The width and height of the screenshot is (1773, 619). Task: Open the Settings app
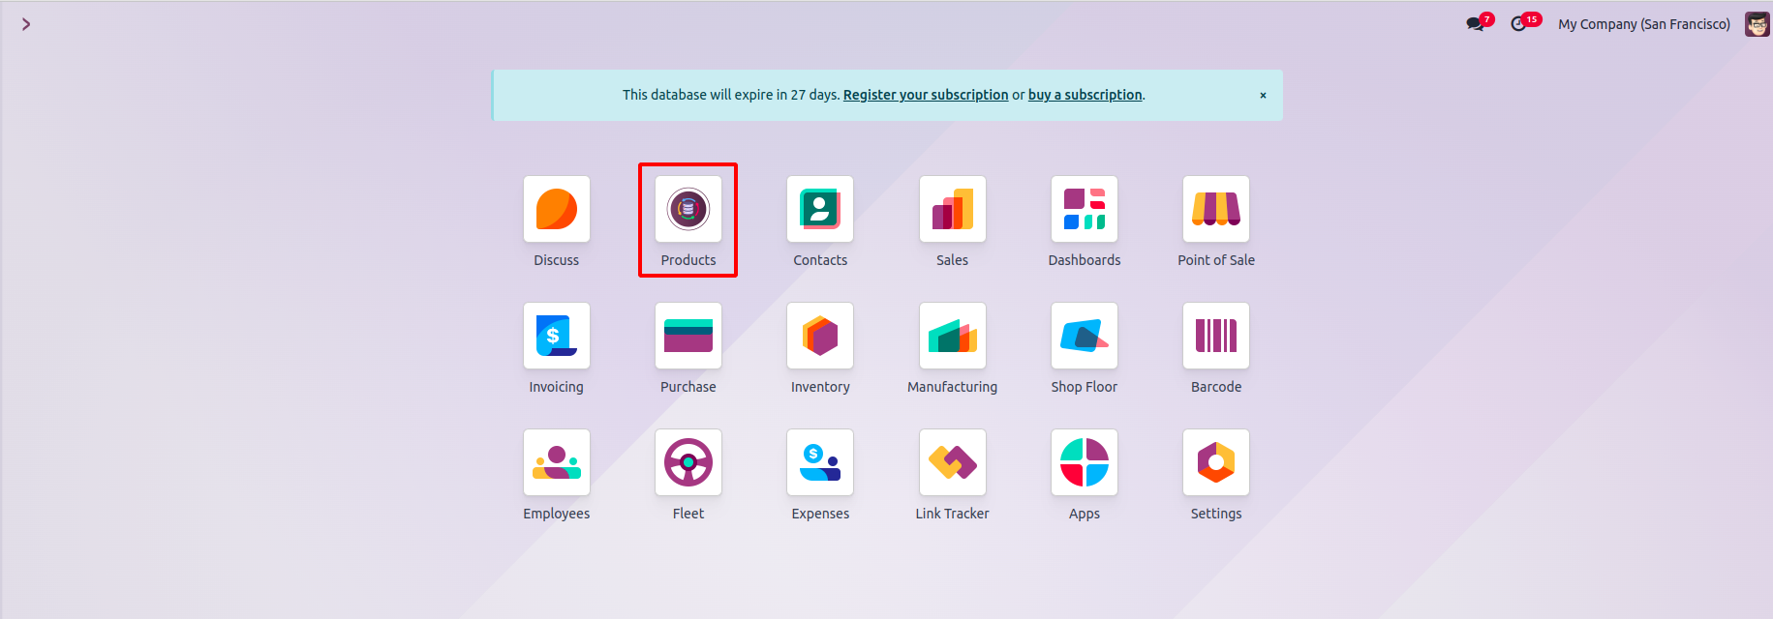point(1216,462)
